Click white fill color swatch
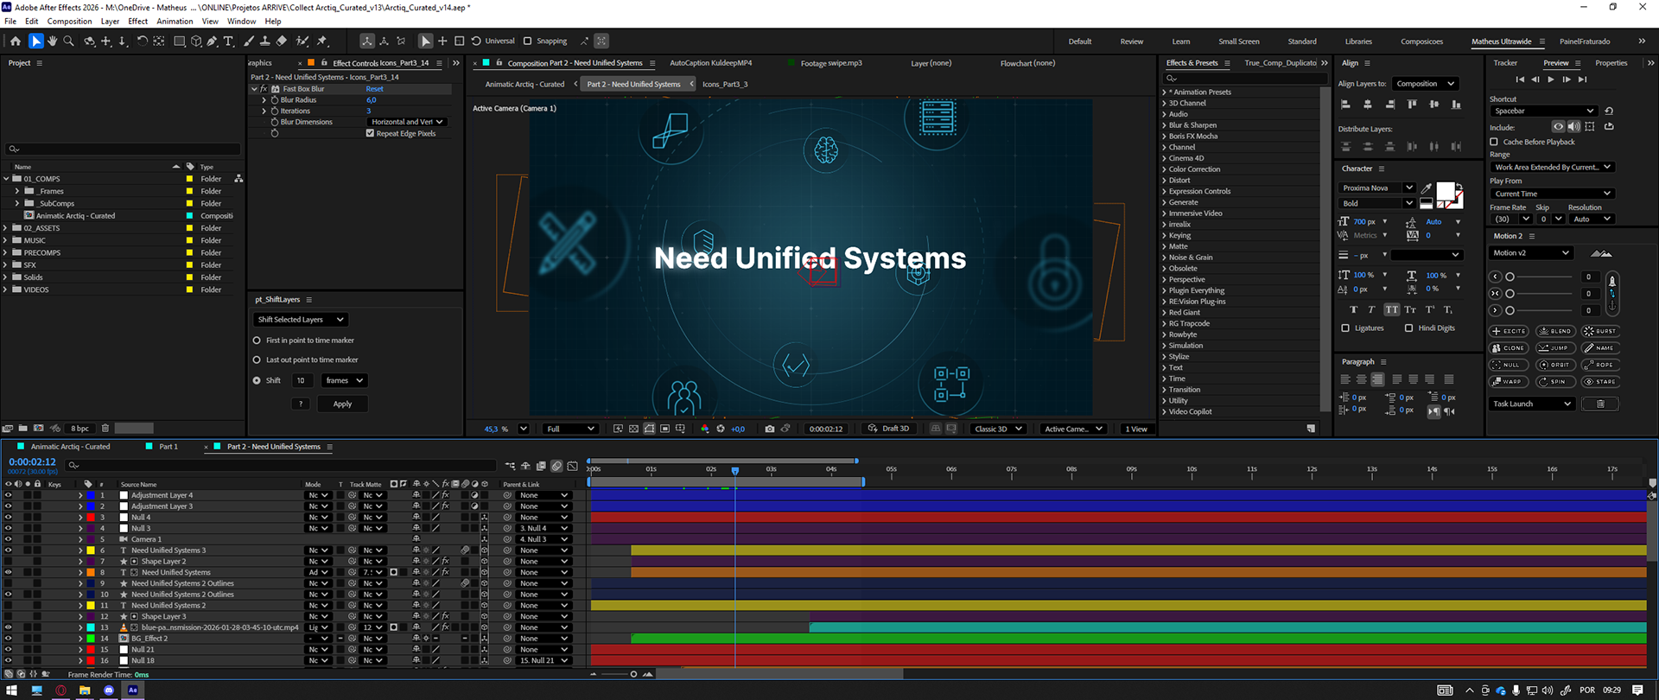 click(x=1445, y=192)
